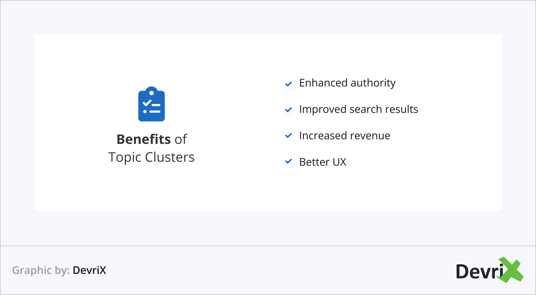Click the checkmark beside Improved search results

(x=289, y=110)
